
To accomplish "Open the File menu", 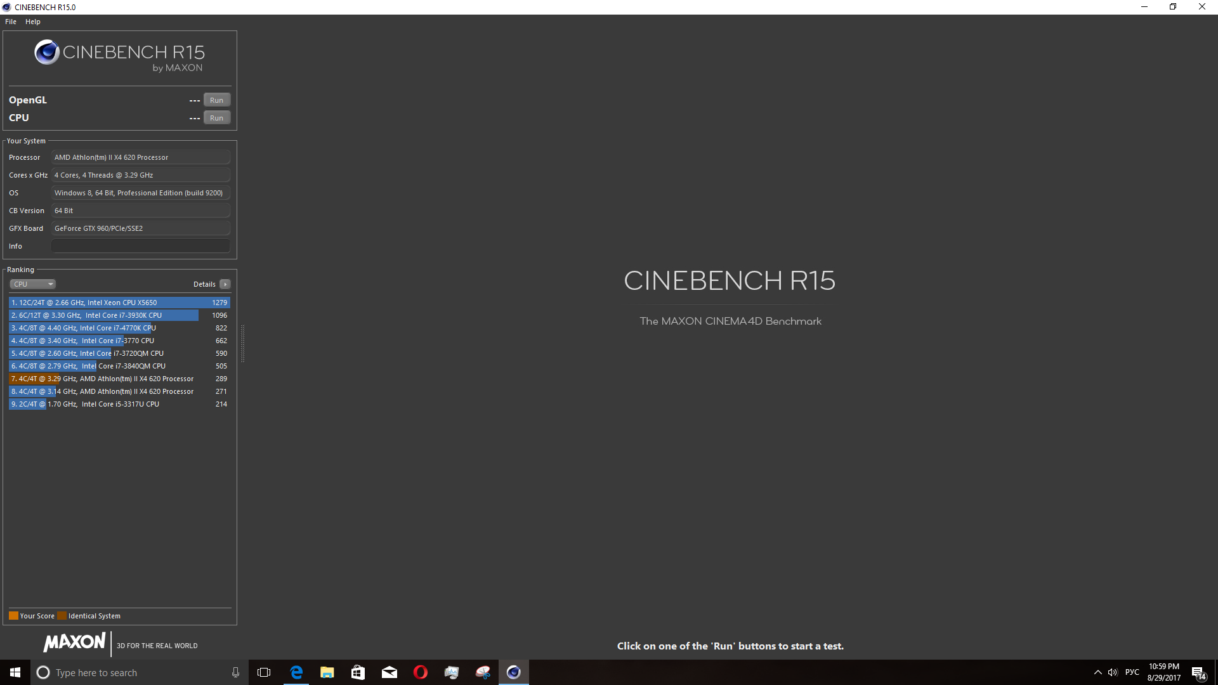I will [x=11, y=22].
